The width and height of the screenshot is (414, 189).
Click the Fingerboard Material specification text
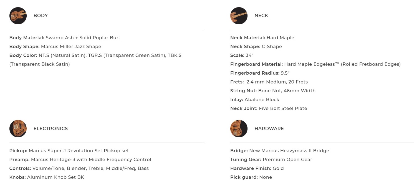[315, 64]
